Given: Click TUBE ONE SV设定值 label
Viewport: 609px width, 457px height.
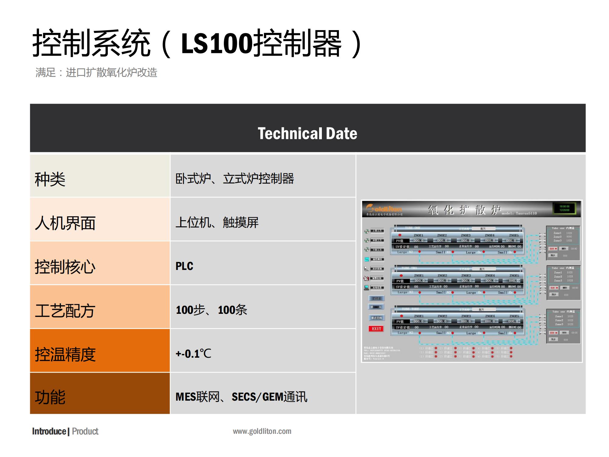Looking at the screenshot, I should click(403, 247).
